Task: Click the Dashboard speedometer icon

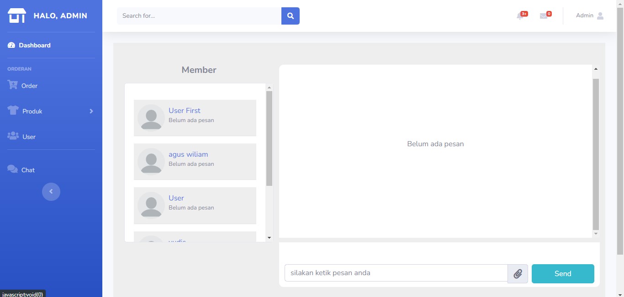Action: coord(11,45)
